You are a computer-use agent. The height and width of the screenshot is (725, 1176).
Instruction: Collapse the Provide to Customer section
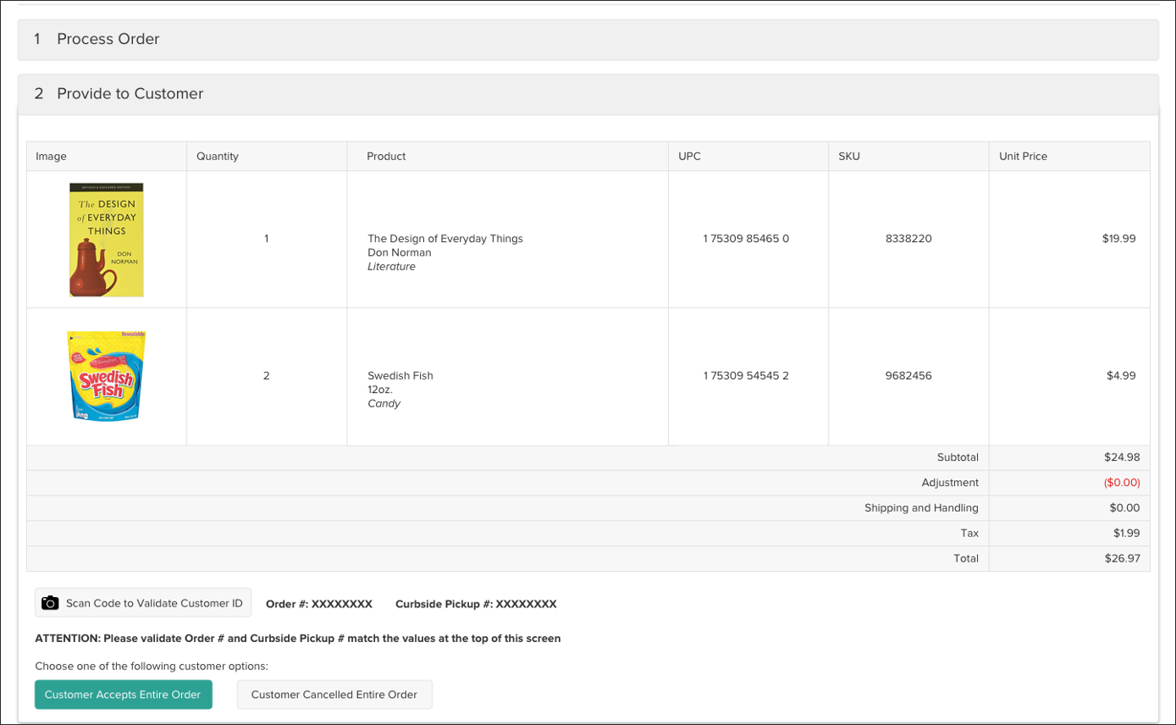[x=129, y=94]
